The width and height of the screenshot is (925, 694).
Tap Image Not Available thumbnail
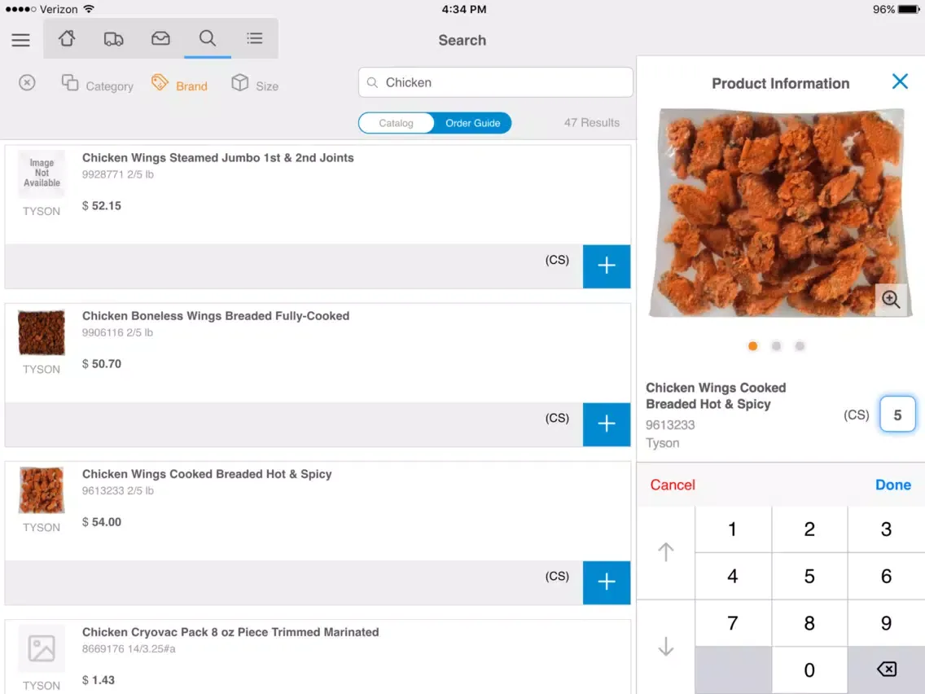[42, 173]
